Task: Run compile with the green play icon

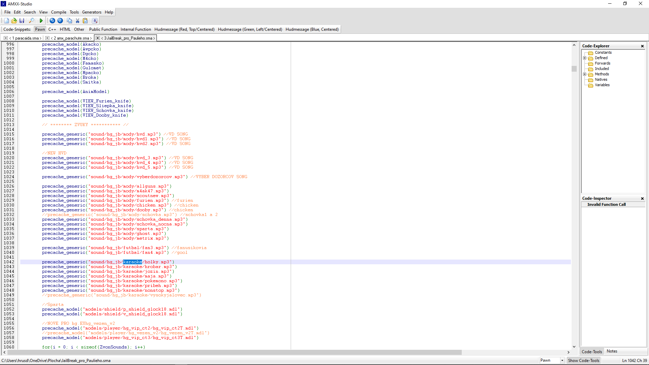Action: point(41,21)
